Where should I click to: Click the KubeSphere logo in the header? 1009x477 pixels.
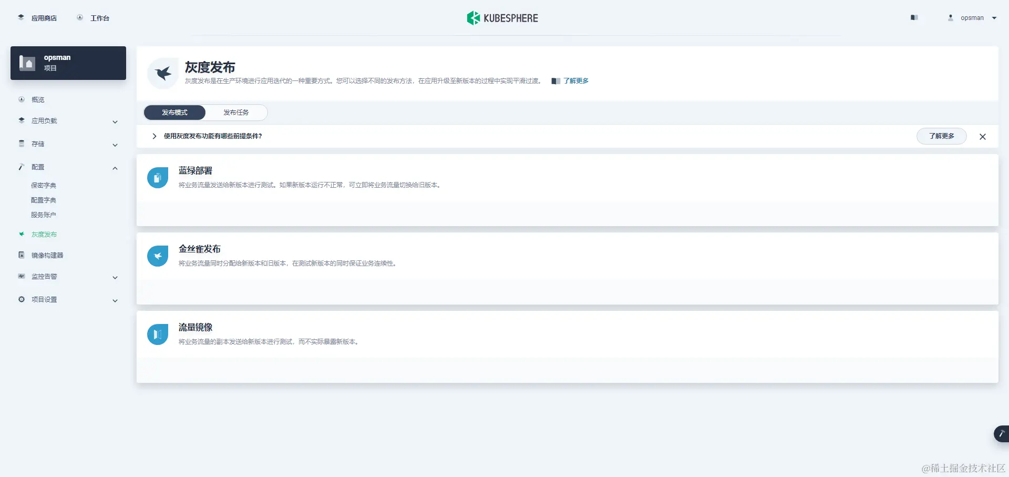502,17
